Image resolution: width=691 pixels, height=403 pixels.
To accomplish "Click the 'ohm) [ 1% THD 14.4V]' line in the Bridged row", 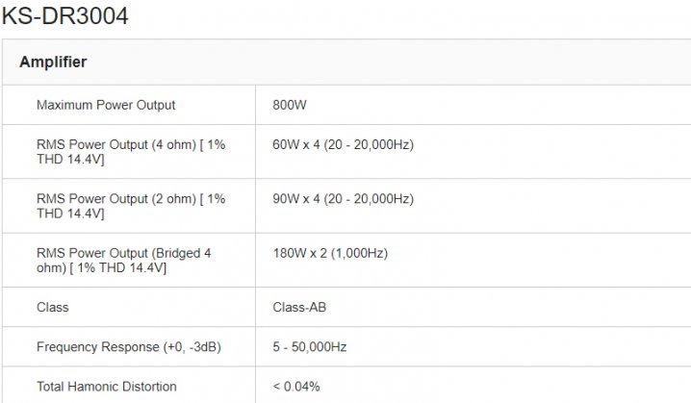I will pyautogui.click(x=101, y=267).
